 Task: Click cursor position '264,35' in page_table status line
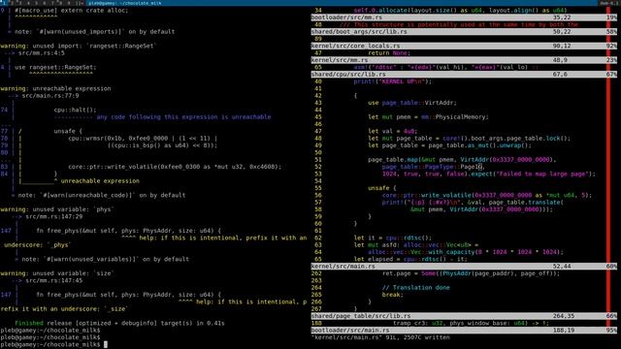pyautogui.click(x=564, y=316)
